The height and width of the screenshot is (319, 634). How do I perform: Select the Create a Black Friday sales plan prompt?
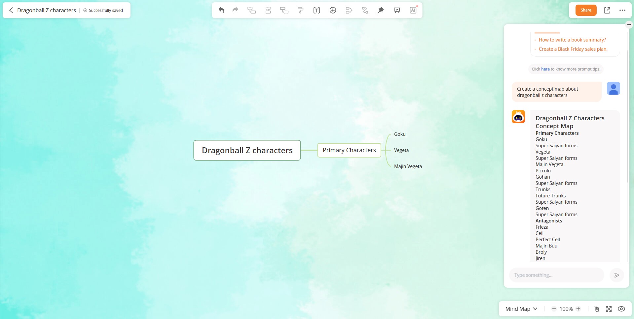pyautogui.click(x=573, y=49)
